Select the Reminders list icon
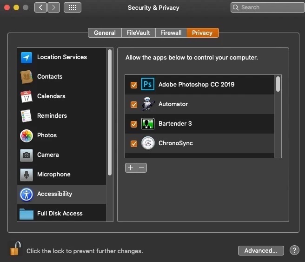The width and height of the screenshot is (305, 262). coord(26,116)
